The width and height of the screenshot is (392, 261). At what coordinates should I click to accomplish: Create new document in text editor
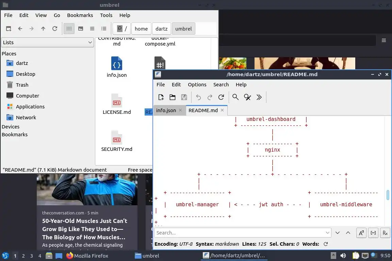click(161, 97)
